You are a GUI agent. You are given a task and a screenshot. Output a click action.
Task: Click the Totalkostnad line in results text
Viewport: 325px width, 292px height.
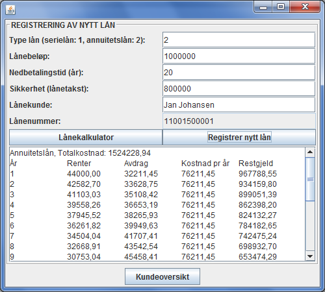(80, 153)
